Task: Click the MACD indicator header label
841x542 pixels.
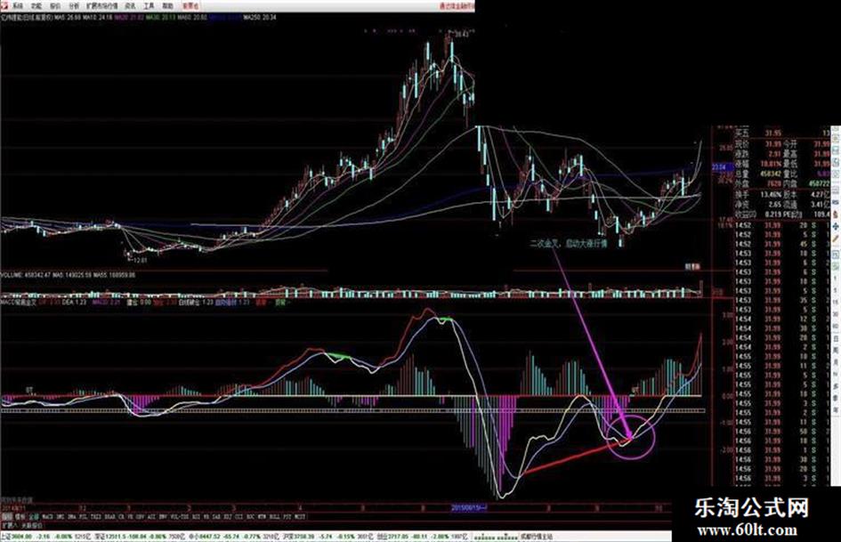Action: [x=19, y=302]
